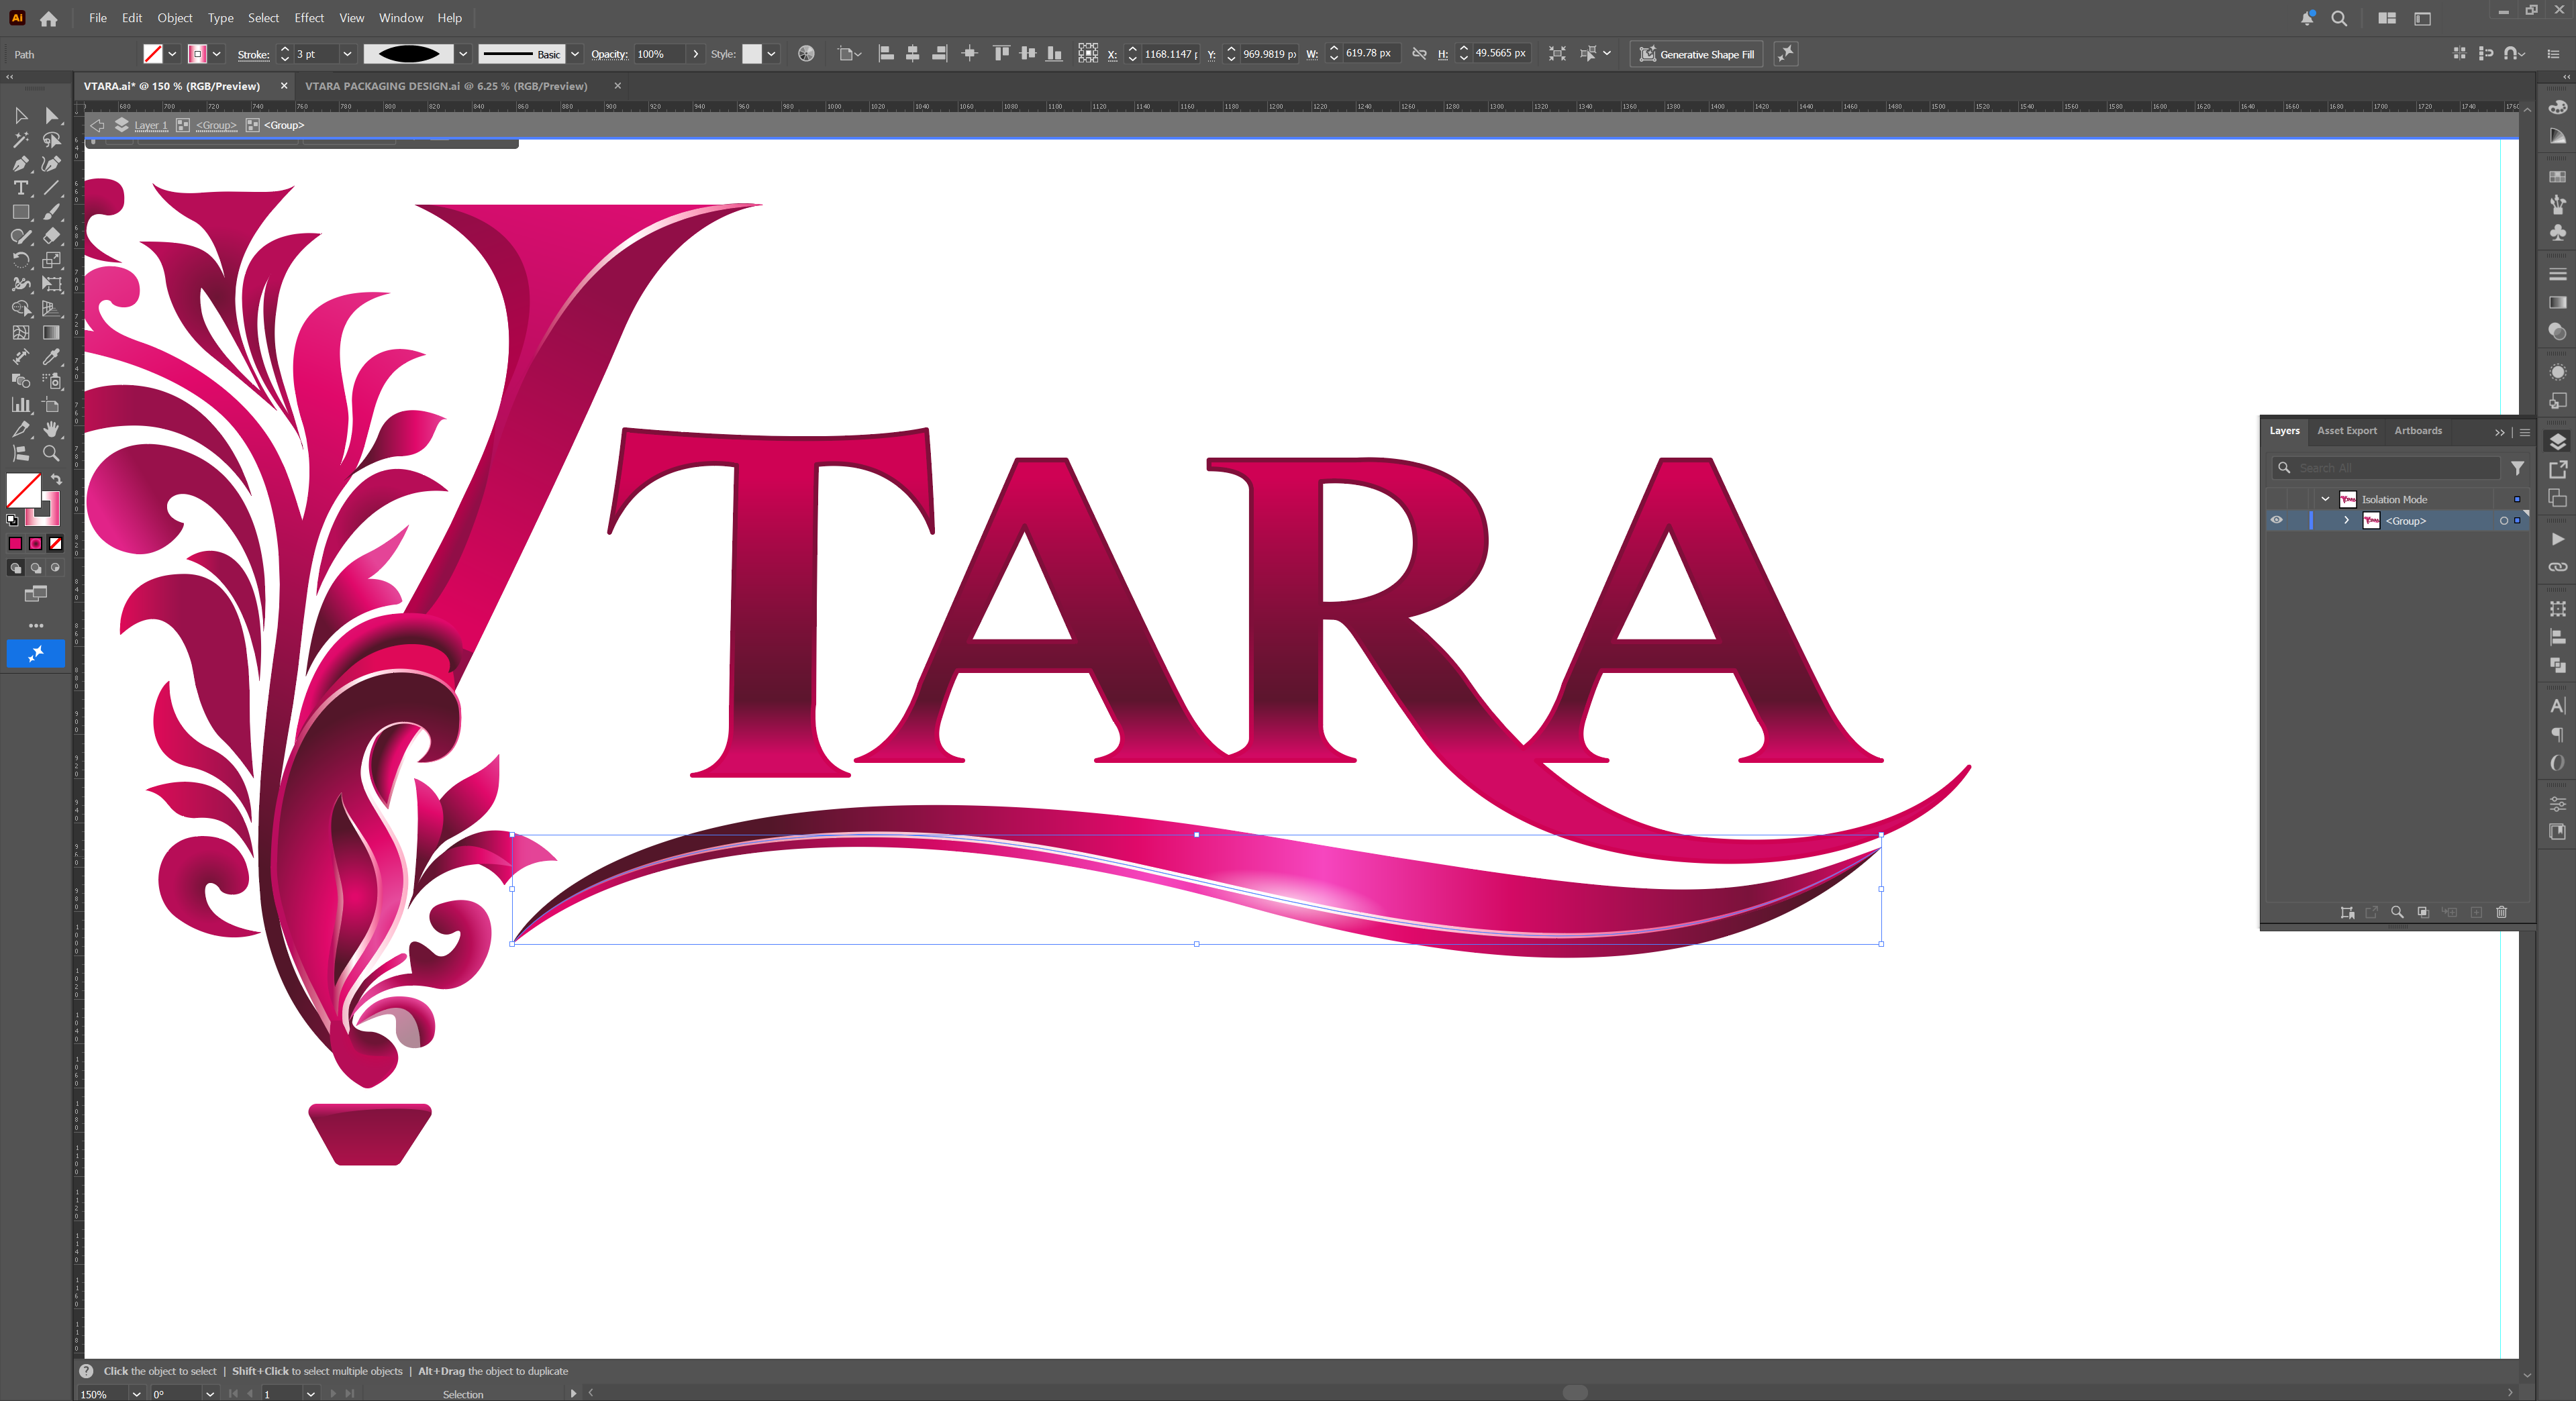Set paint mode to Gradient

click(x=36, y=543)
